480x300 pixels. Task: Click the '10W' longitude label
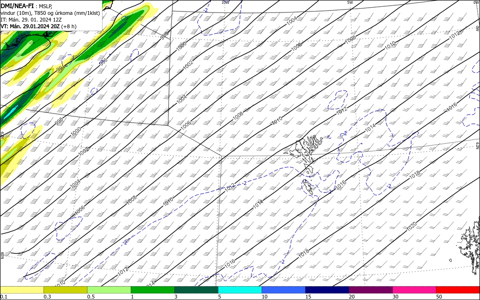pos(225,2)
